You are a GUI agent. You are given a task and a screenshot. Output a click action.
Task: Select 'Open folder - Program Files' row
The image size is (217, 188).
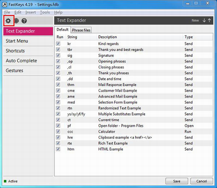point(134,125)
